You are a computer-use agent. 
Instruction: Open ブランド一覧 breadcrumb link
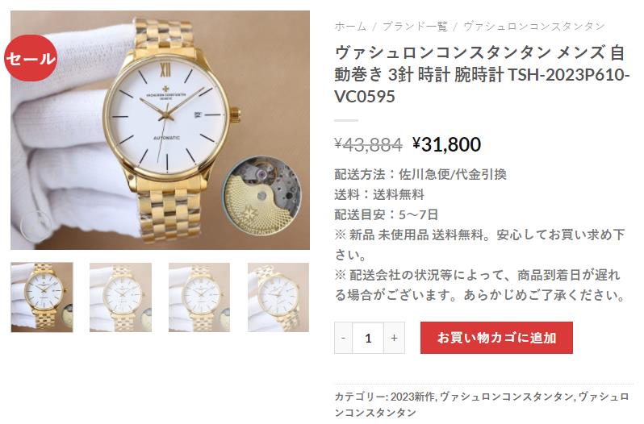415,27
